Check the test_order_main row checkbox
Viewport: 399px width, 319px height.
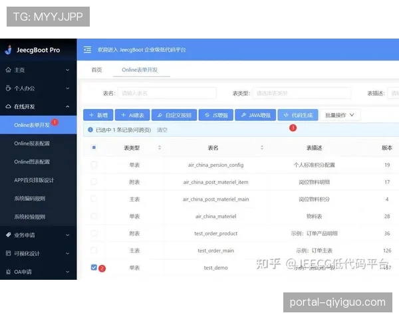pyautogui.click(x=94, y=250)
